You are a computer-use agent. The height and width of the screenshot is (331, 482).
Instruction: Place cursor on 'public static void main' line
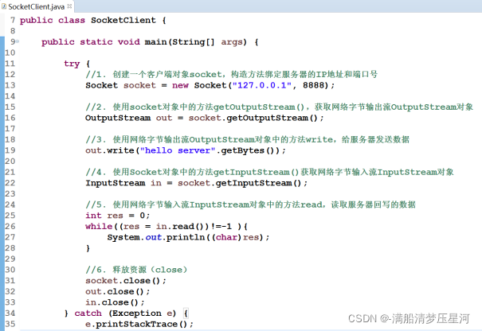[150, 41]
